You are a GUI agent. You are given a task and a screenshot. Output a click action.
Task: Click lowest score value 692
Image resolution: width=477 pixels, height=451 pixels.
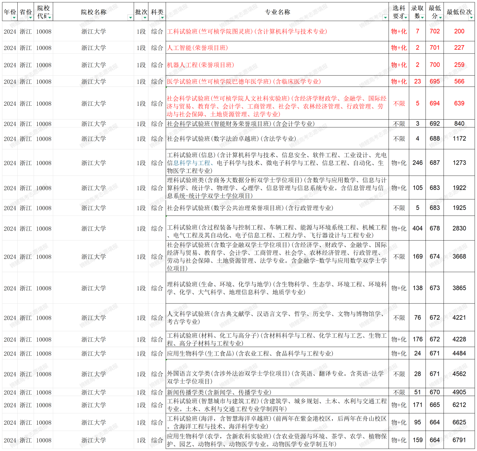tap(434, 124)
